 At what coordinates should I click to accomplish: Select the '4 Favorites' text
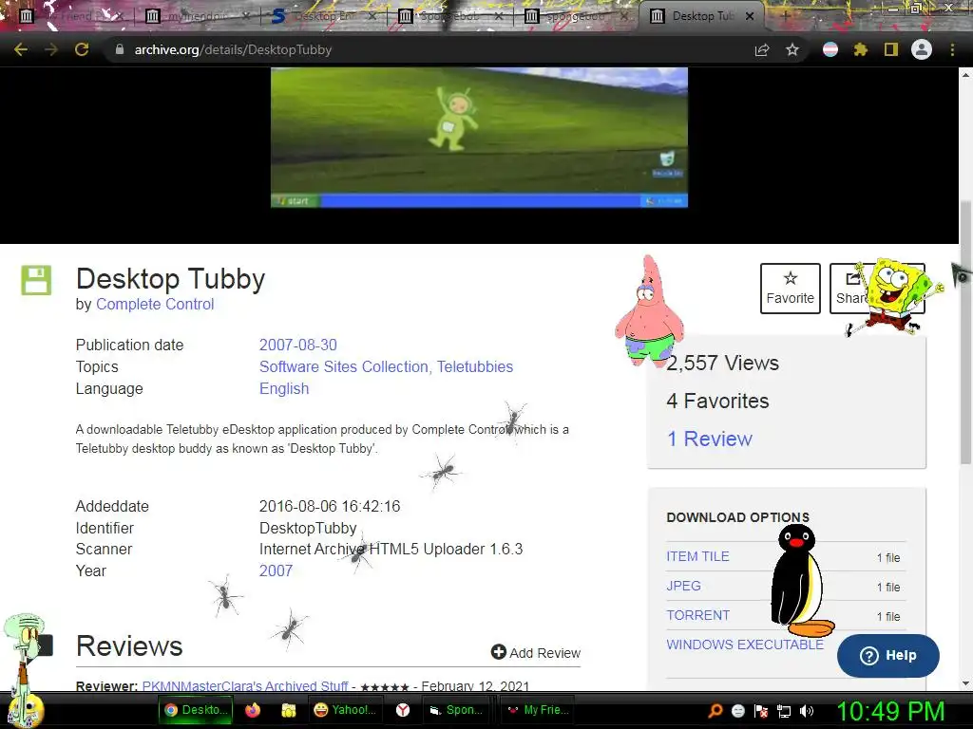(x=717, y=402)
